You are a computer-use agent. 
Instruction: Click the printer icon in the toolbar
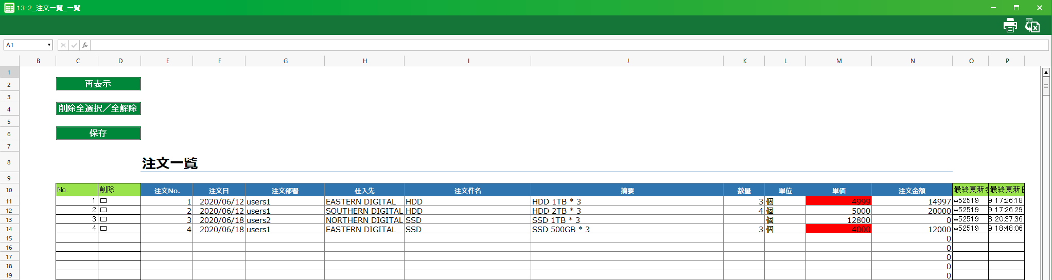1010,25
